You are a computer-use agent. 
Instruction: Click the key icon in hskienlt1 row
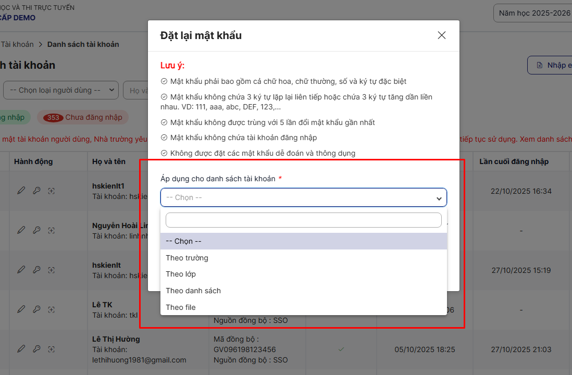pyautogui.click(x=36, y=191)
